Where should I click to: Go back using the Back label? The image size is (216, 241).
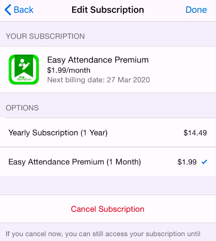click(x=23, y=10)
